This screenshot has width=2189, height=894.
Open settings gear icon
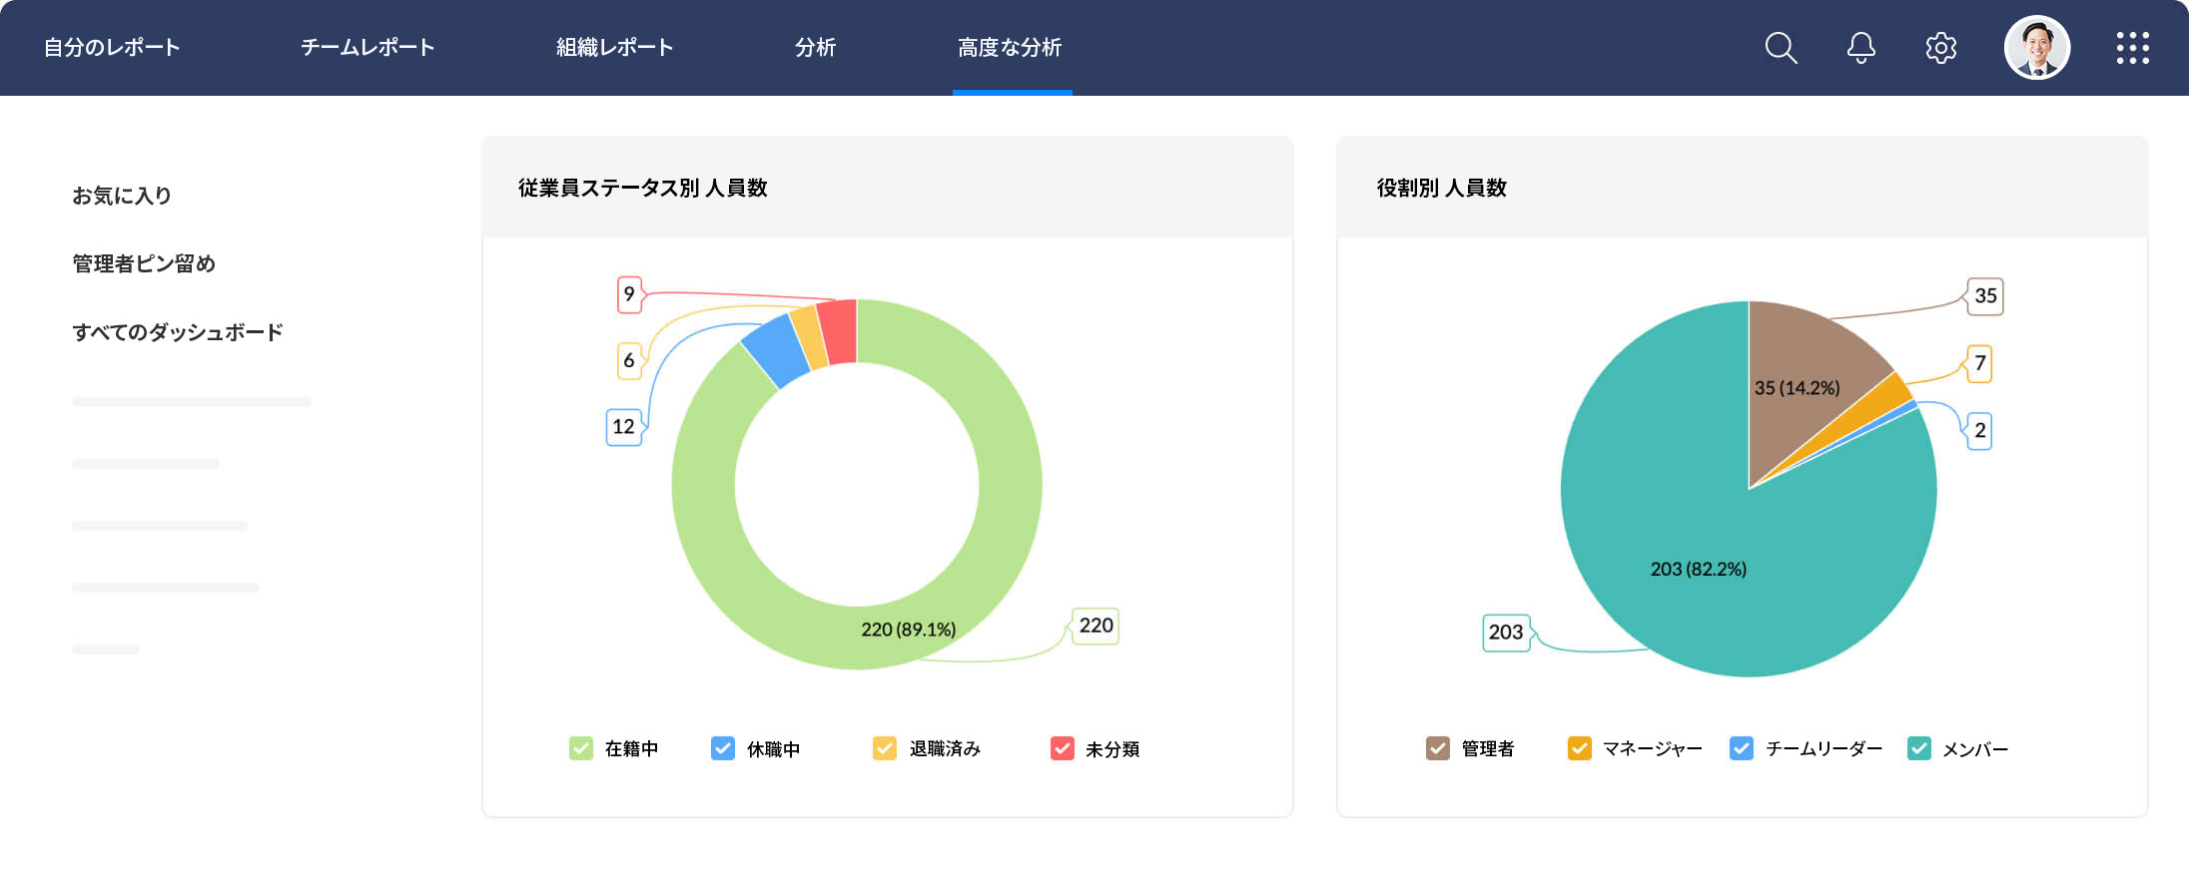(1940, 48)
